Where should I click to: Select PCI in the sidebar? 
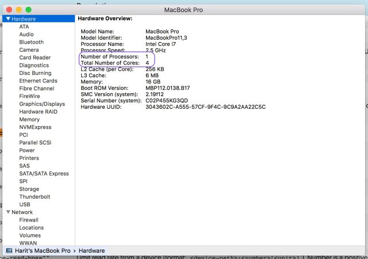[x=24, y=135]
